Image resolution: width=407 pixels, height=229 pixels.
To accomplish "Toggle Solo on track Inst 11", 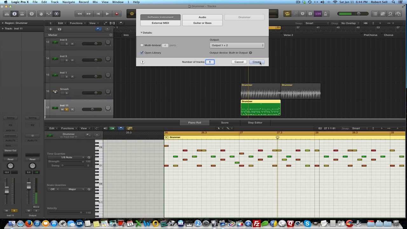I will click(66, 109).
